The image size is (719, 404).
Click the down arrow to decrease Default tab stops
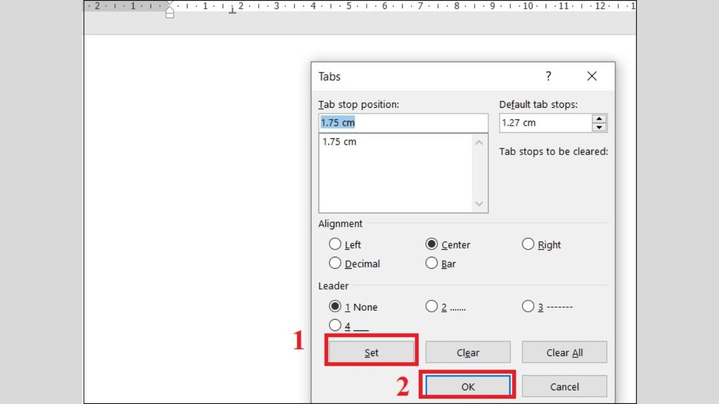coord(600,126)
